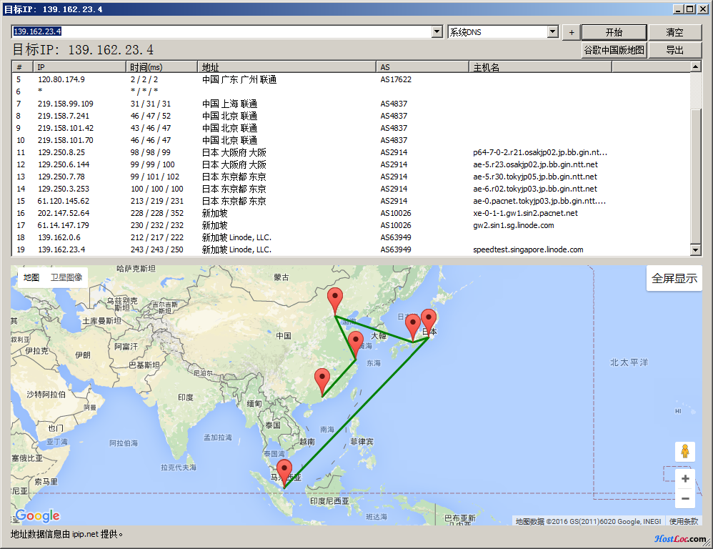The width and height of the screenshot is (713, 549).
Task: Click hostname ae-5.r23.osakjp02.jp.bb.gin.ntt.net
Action: 535,164
